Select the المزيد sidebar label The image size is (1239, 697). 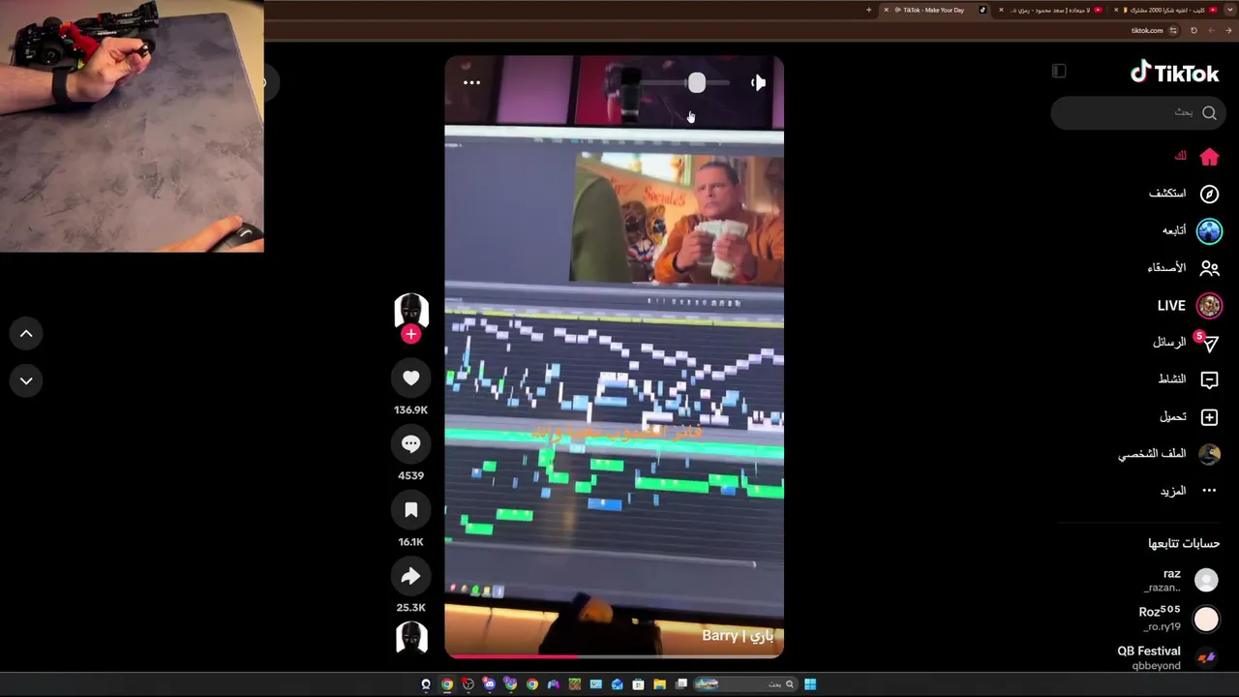[x=1173, y=491]
